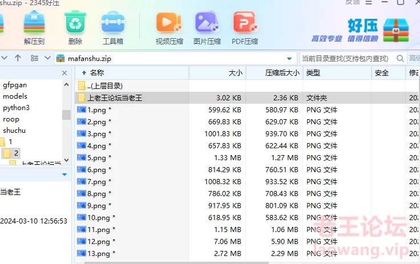Select file 2.png
420x264 pixels.
point(247,122)
